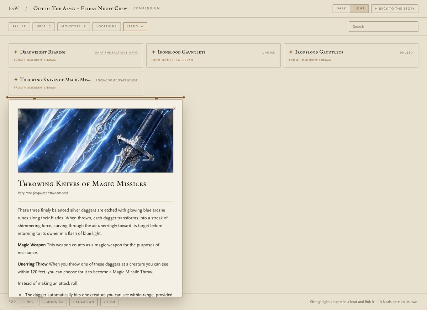This screenshot has width=427, height=310.
Task: Click the glowing daggers artwork image
Action: click(x=95, y=140)
